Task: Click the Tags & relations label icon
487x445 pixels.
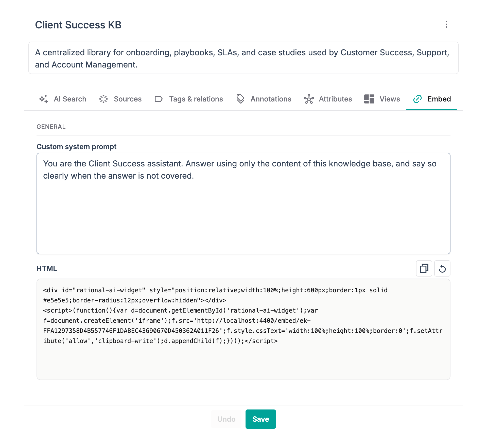Action: coord(159,99)
